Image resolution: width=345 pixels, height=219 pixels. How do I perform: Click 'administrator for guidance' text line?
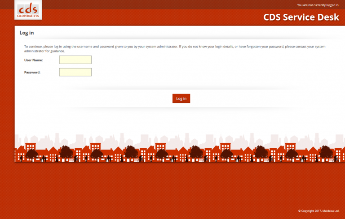[44, 51]
